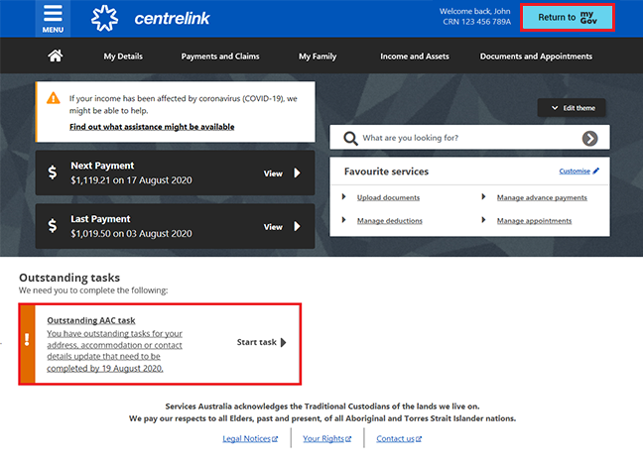Open the My Family menu
Viewport: 643px width, 464px height.
pos(318,57)
